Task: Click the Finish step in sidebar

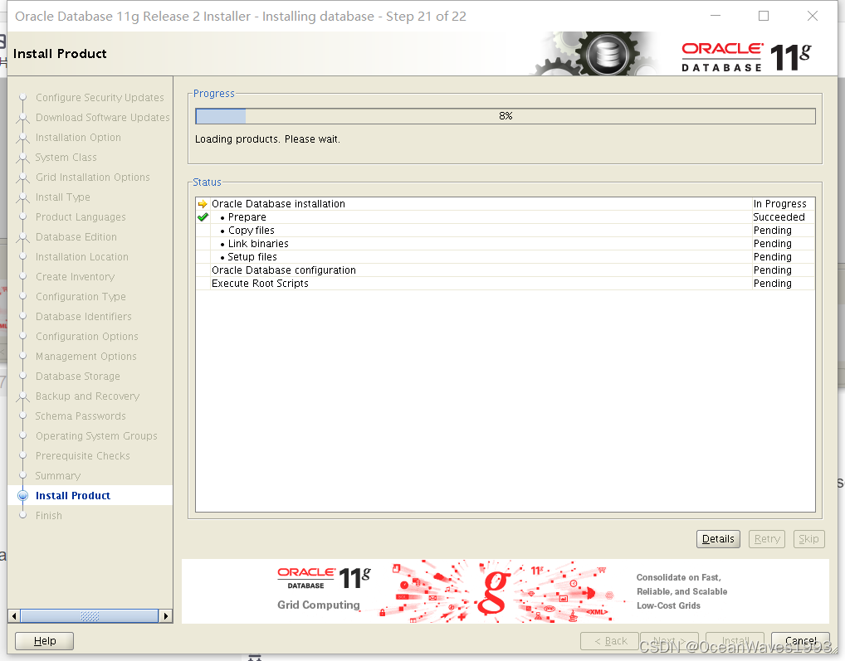Action: (48, 516)
